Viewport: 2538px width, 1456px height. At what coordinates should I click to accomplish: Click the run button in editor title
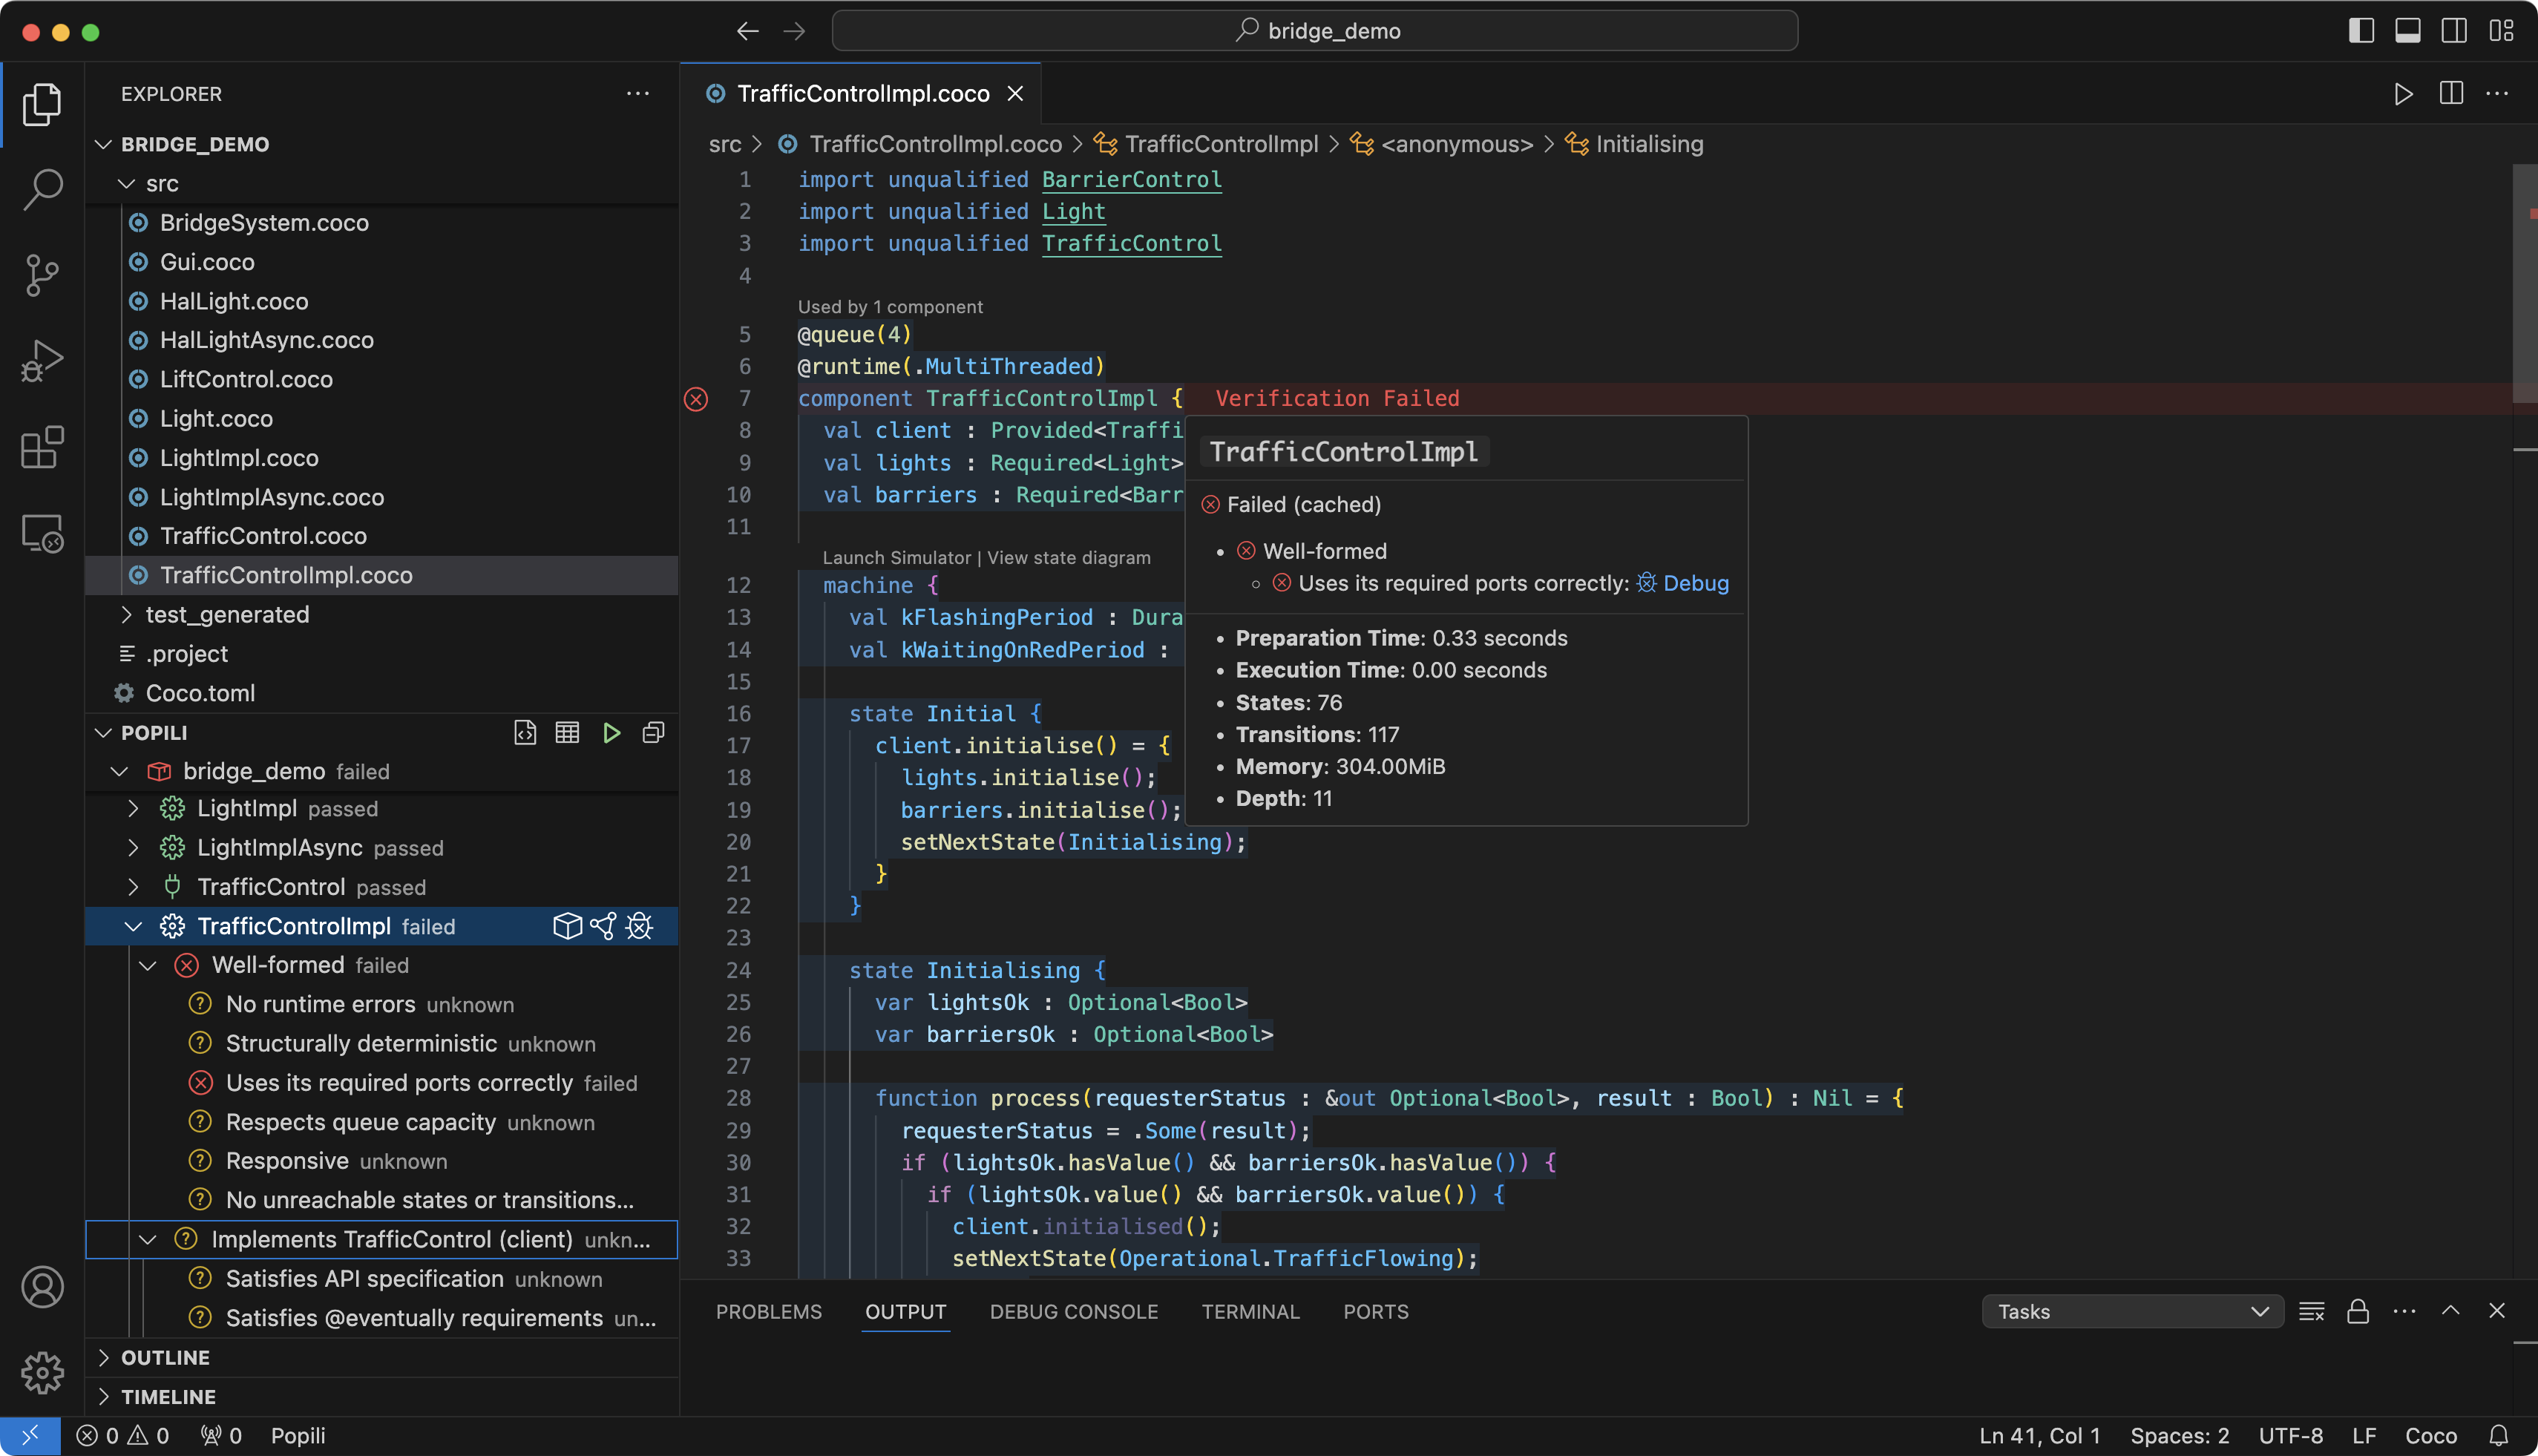[2403, 94]
